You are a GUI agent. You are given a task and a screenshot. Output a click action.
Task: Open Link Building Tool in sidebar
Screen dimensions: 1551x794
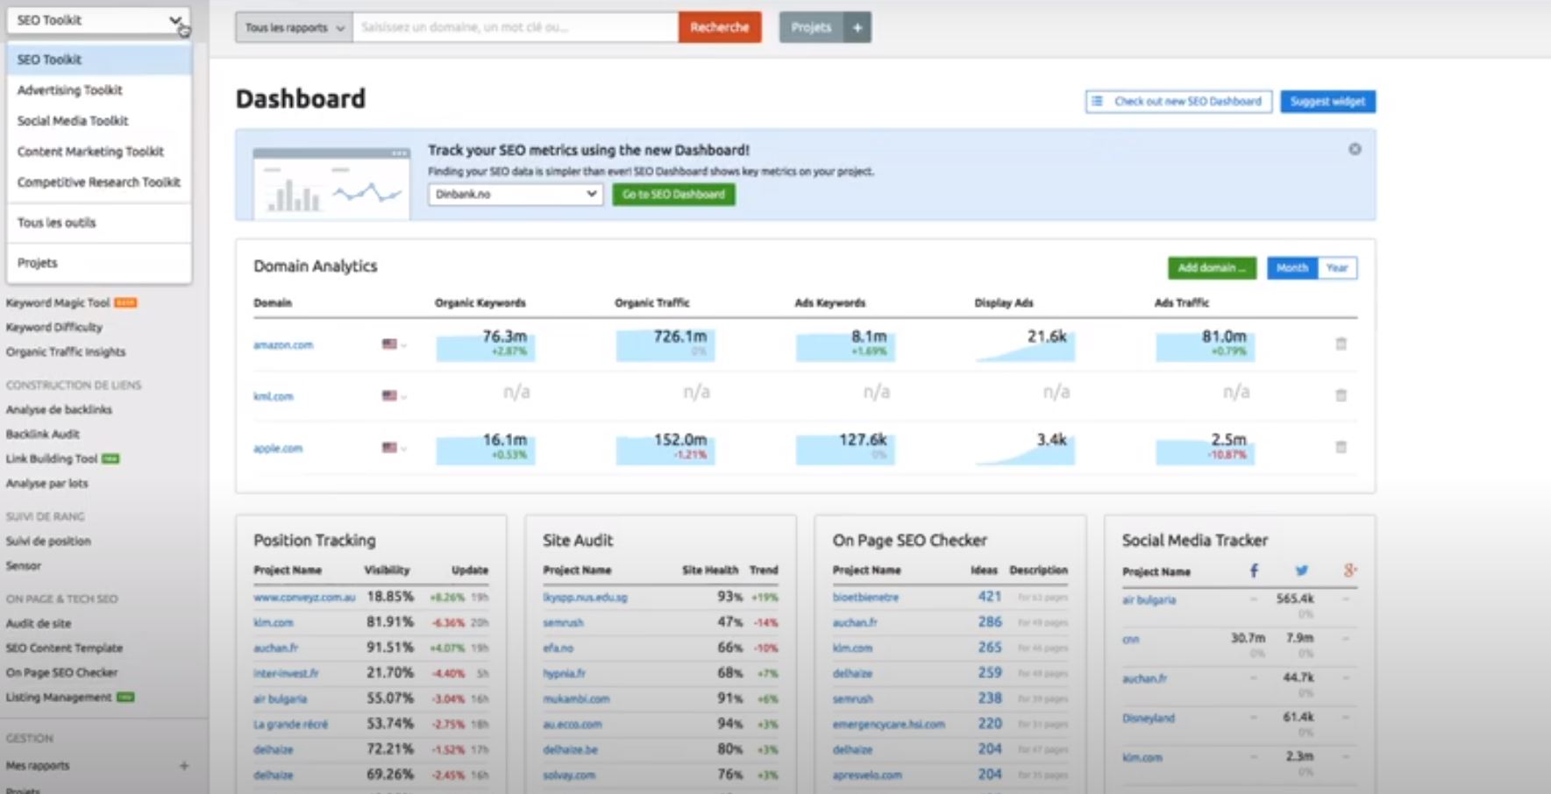click(x=52, y=458)
